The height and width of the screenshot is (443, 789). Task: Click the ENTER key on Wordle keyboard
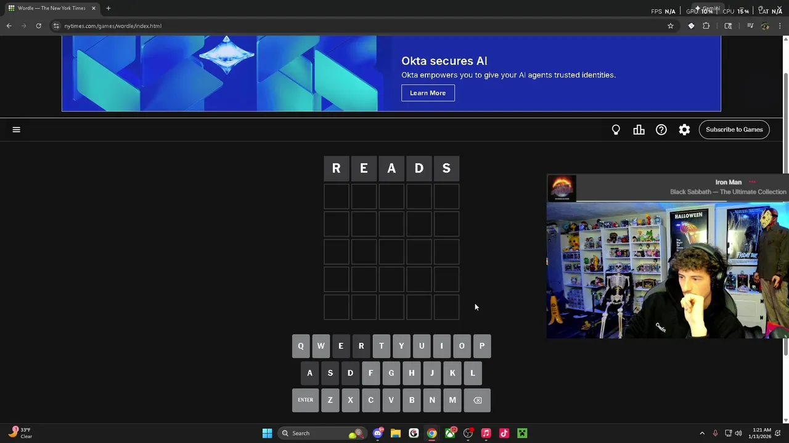pos(306,401)
